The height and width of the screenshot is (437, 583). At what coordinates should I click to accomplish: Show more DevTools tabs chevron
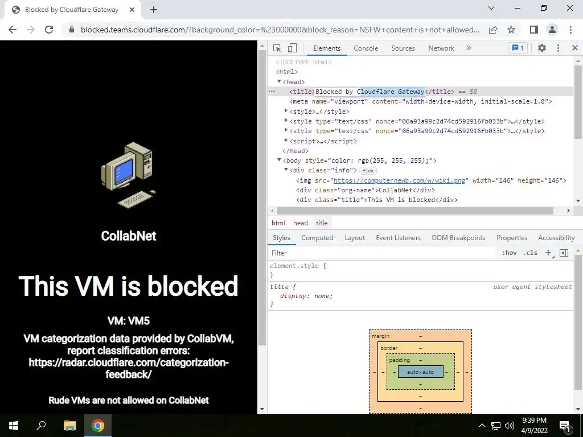(x=469, y=48)
